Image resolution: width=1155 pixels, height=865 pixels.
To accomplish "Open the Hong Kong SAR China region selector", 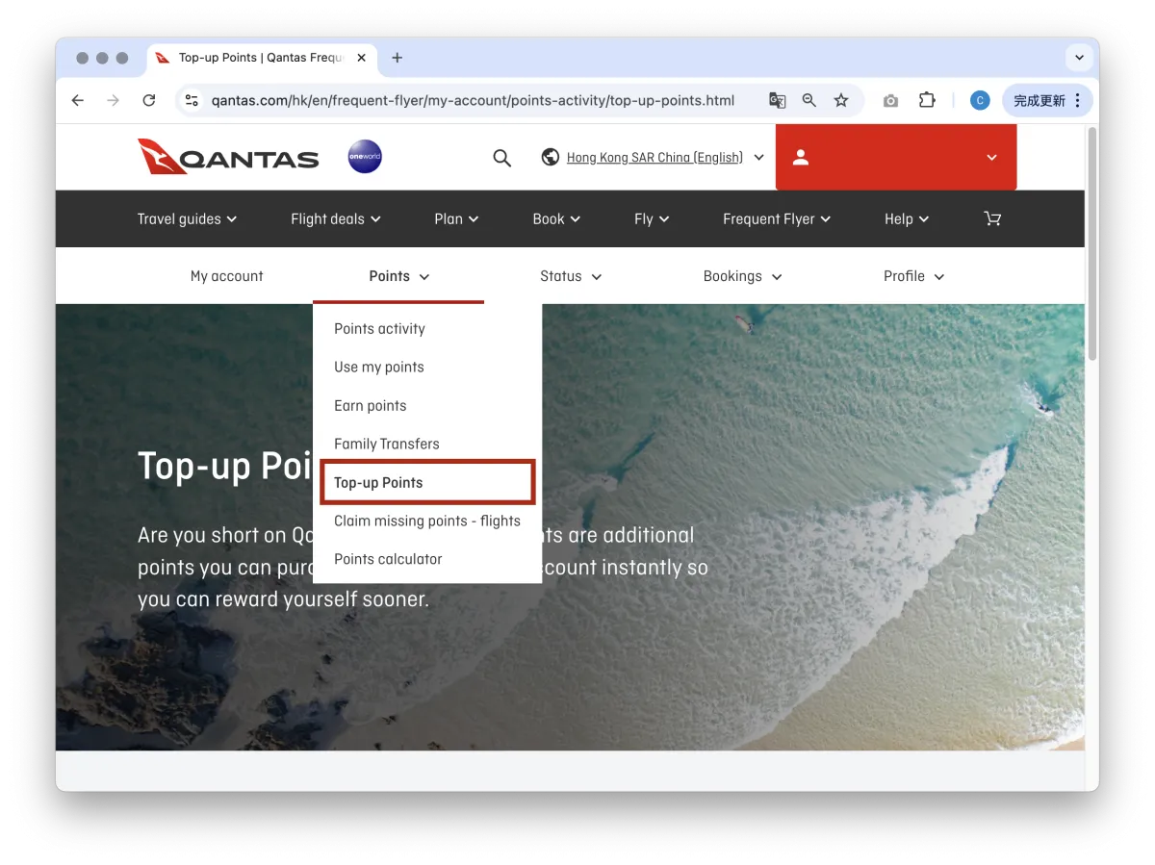I will point(653,157).
